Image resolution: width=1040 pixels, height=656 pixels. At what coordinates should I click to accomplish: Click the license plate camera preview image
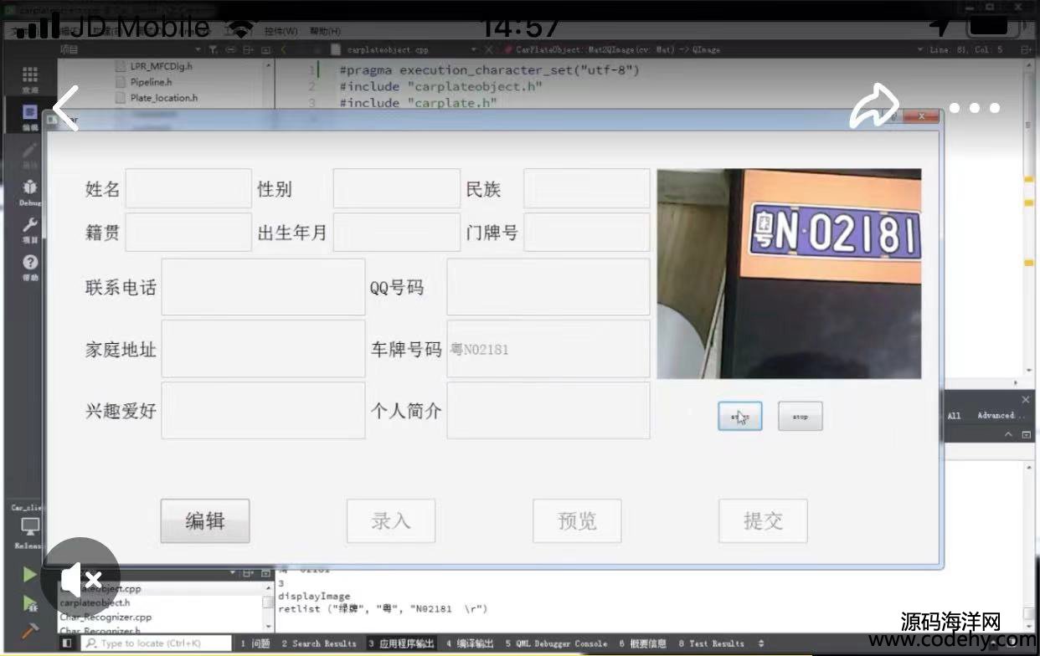pyautogui.click(x=789, y=274)
